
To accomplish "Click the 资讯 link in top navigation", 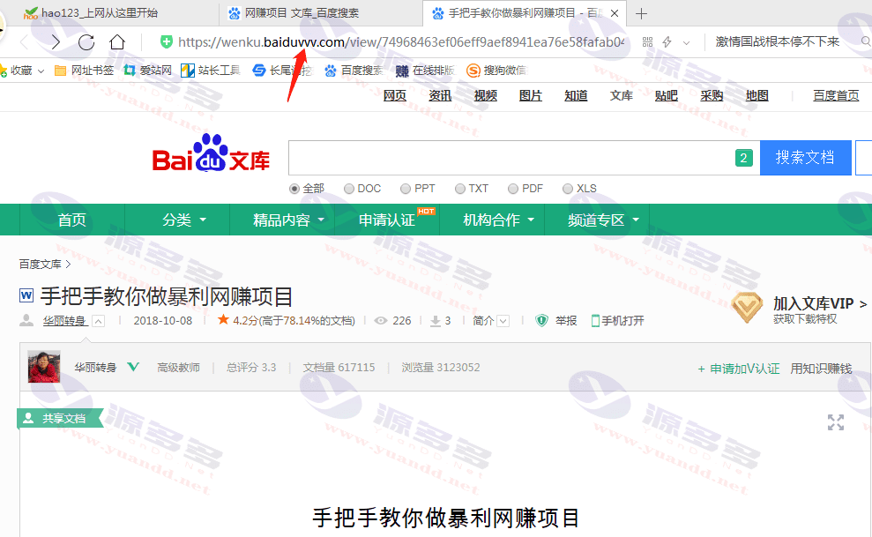I will [x=440, y=95].
